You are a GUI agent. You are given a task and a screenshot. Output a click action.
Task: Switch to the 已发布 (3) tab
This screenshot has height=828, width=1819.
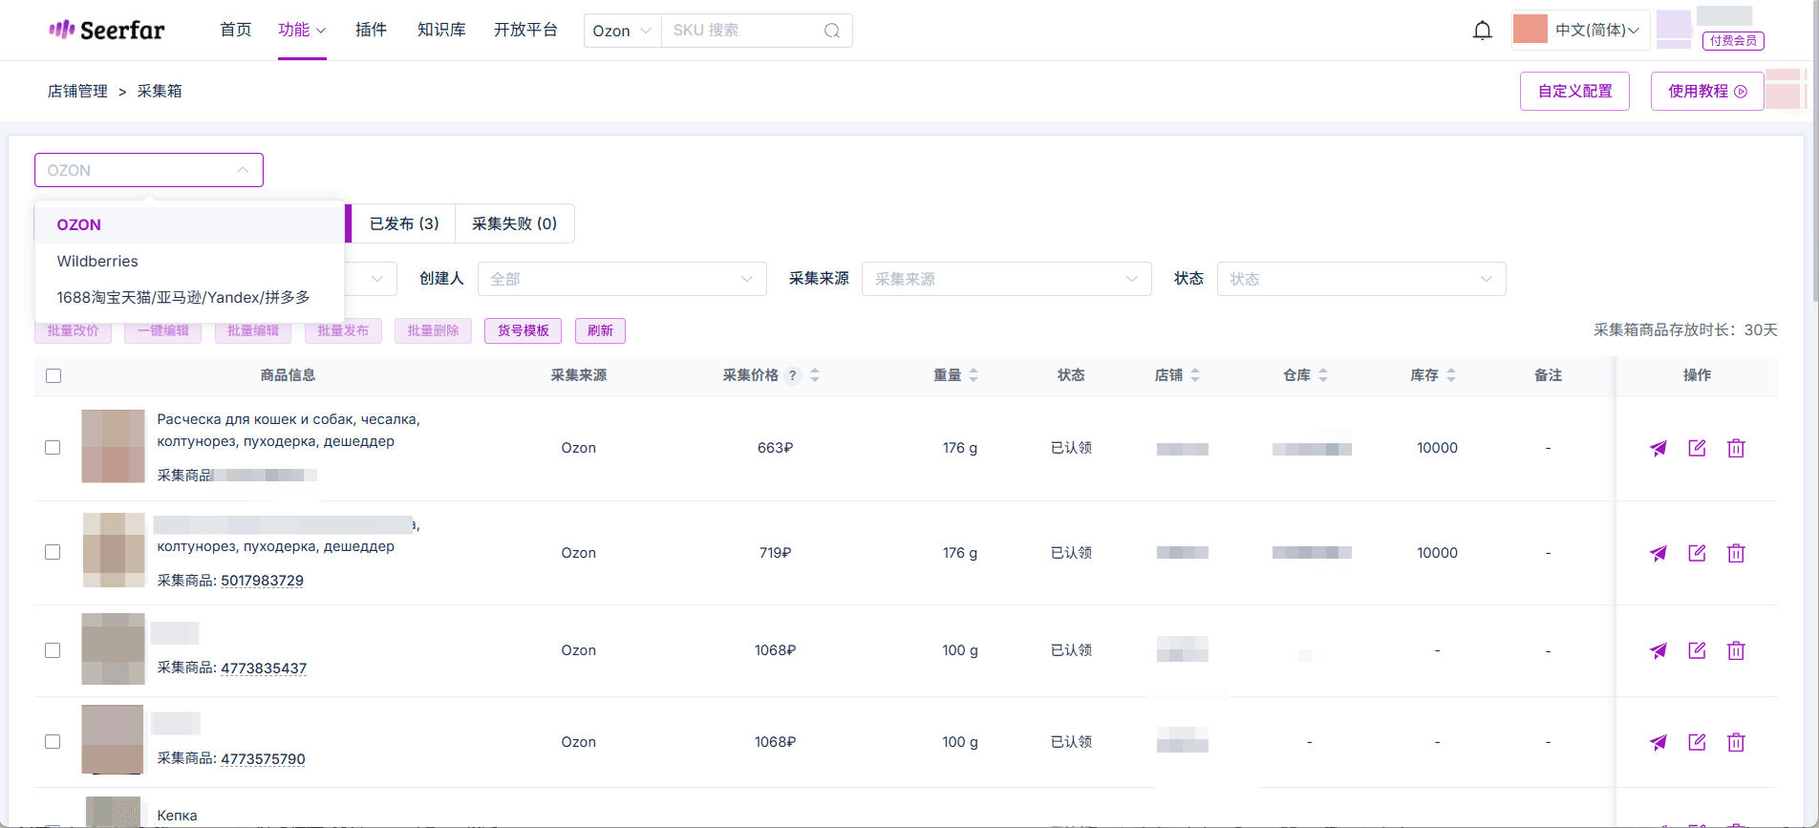coord(404,223)
